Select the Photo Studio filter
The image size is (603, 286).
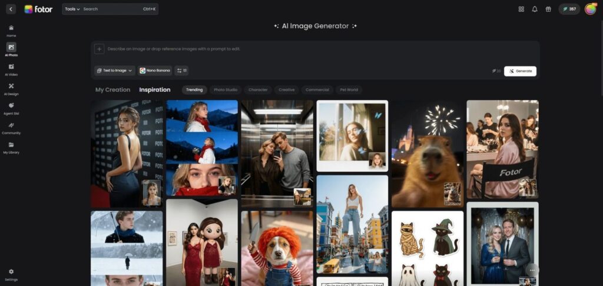(x=226, y=90)
